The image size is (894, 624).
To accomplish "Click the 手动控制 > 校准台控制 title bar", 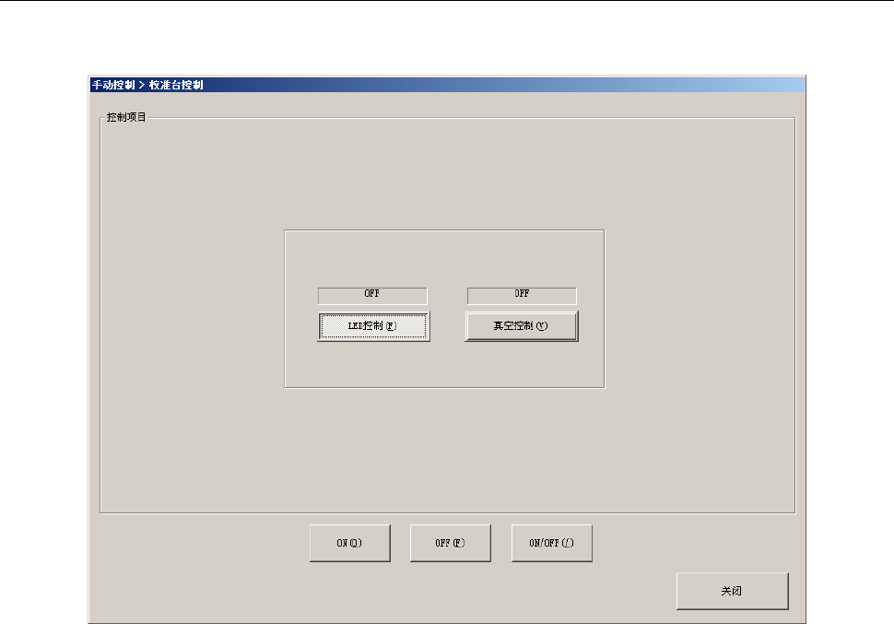I will [447, 85].
